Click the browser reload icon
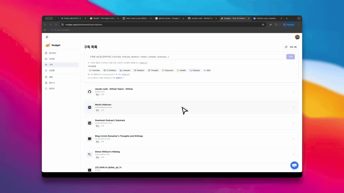The image size is (344, 193). 56,24
